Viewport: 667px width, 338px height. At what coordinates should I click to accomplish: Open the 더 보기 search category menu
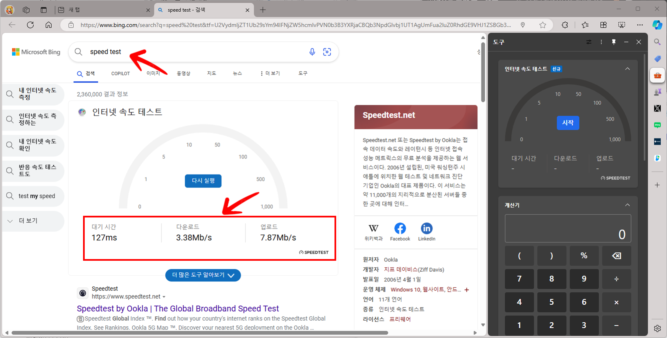pos(270,73)
